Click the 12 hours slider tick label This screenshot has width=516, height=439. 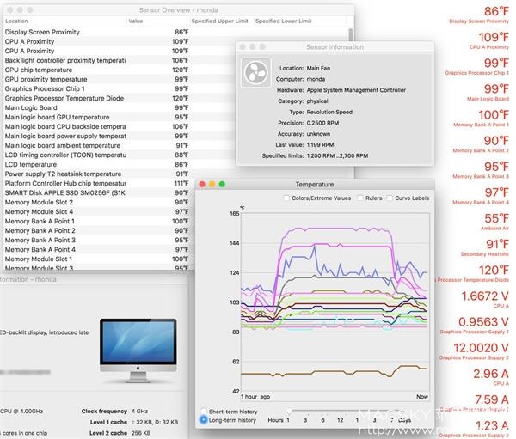pyautogui.click(x=340, y=420)
